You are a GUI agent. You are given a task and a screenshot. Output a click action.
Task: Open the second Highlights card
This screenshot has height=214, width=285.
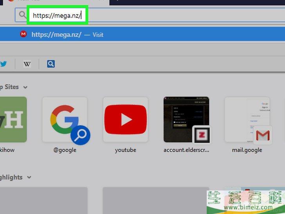click(x=156, y=201)
